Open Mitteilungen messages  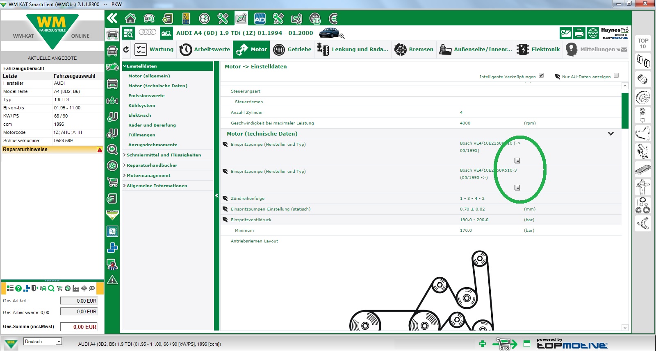tap(596, 50)
